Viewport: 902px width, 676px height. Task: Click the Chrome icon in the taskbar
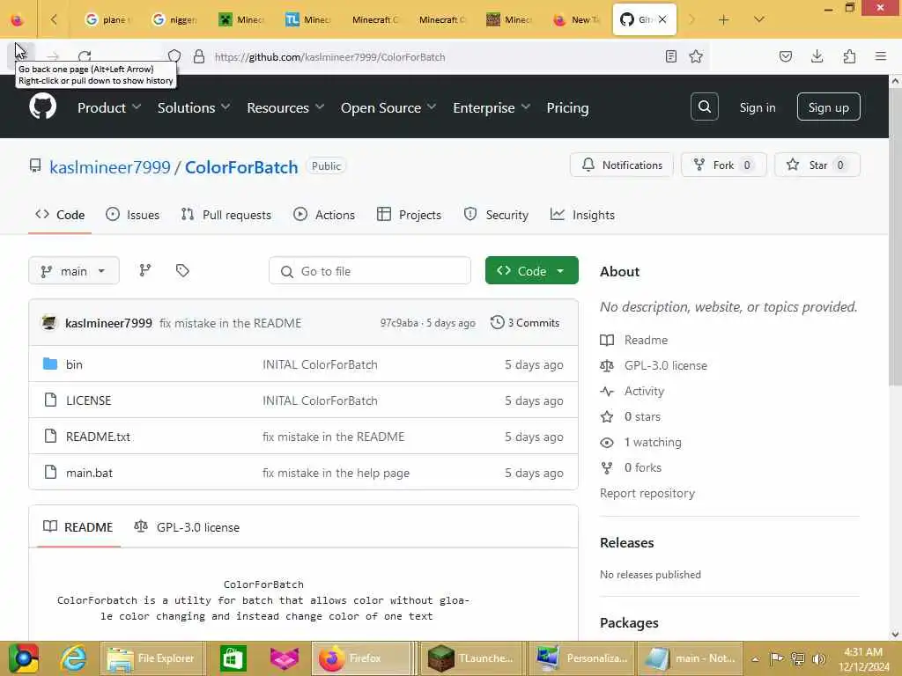pyautogui.click(x=24, y=658)
